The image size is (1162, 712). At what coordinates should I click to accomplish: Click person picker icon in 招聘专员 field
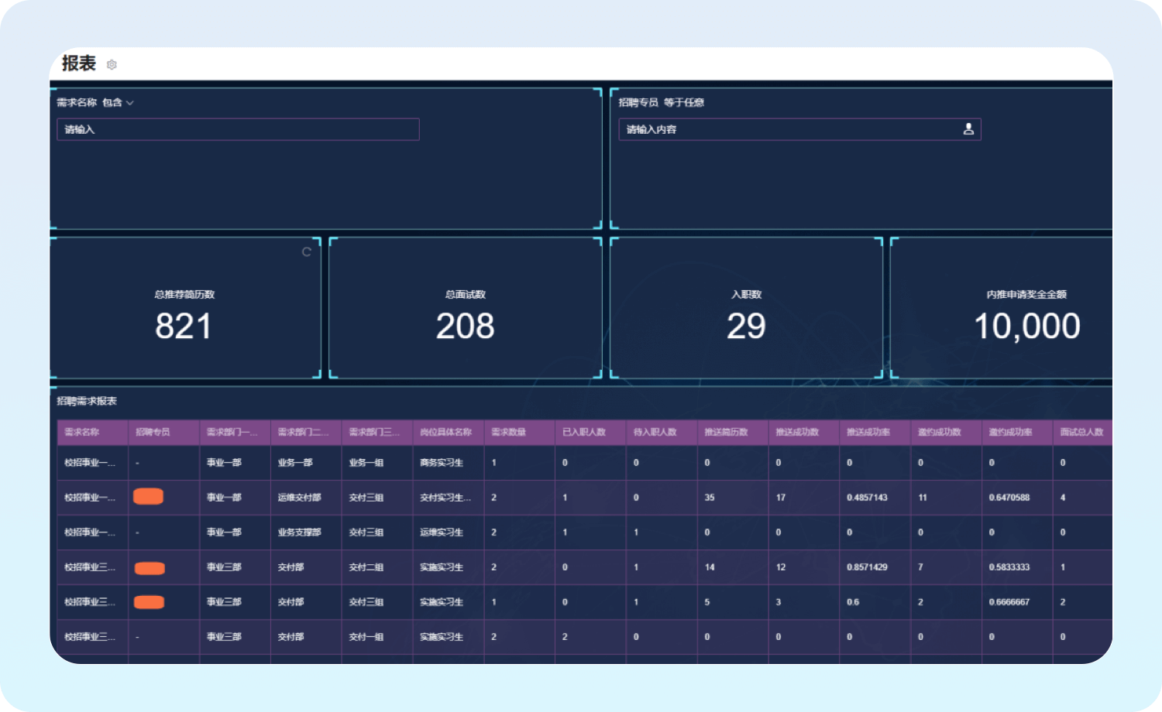point(968,129)
